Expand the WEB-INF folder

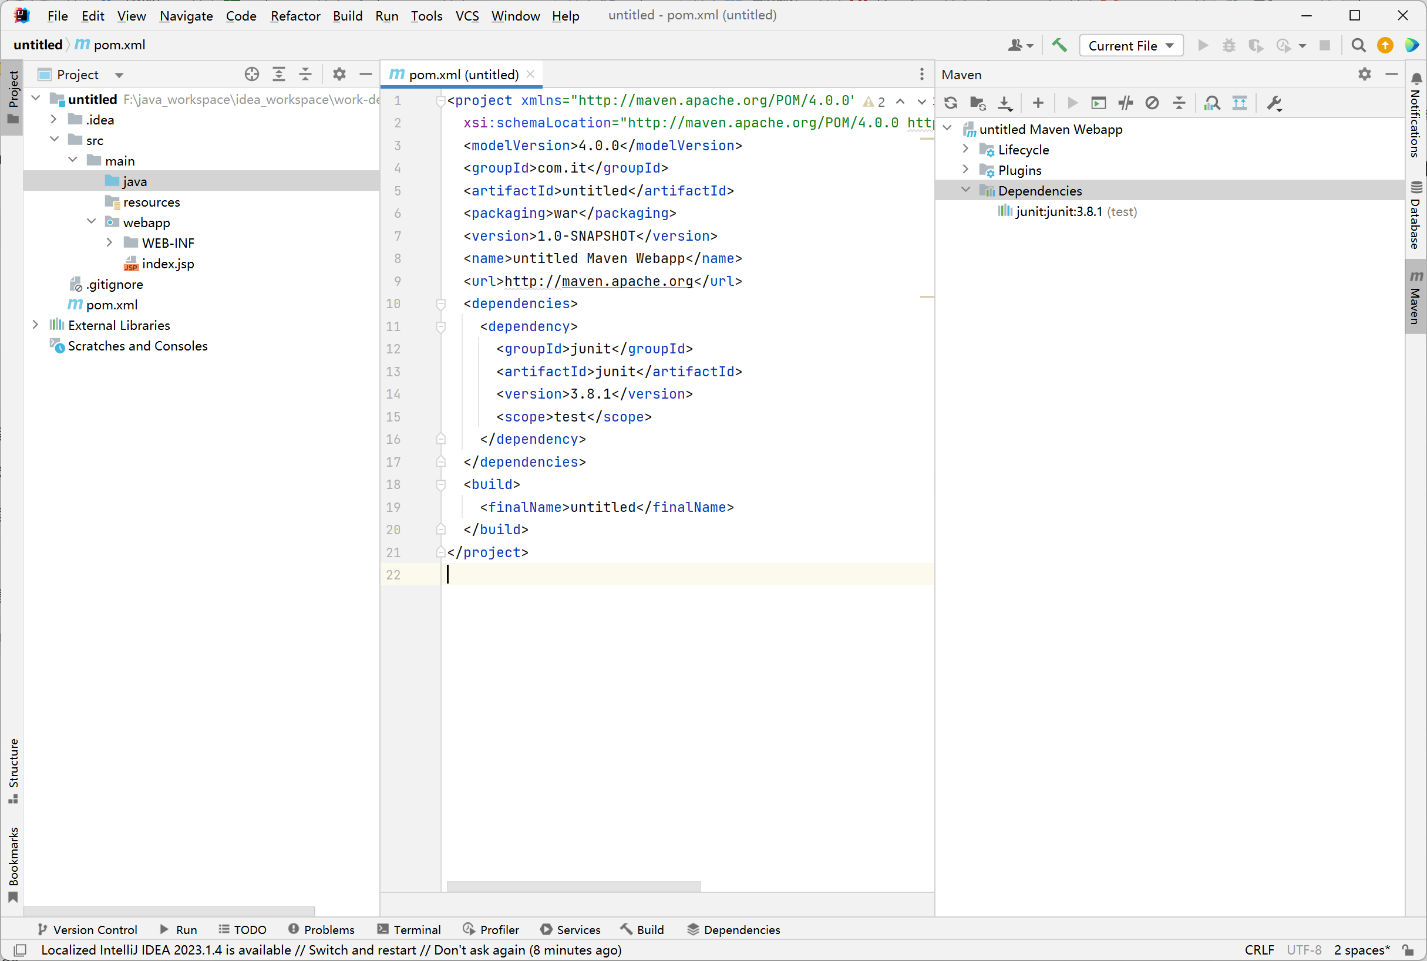(110, 242)
